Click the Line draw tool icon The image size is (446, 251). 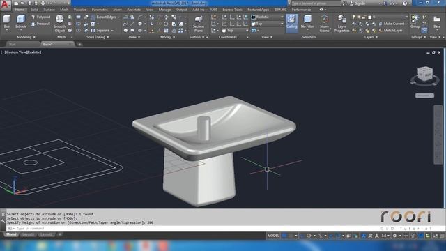(x=132, y=24)
